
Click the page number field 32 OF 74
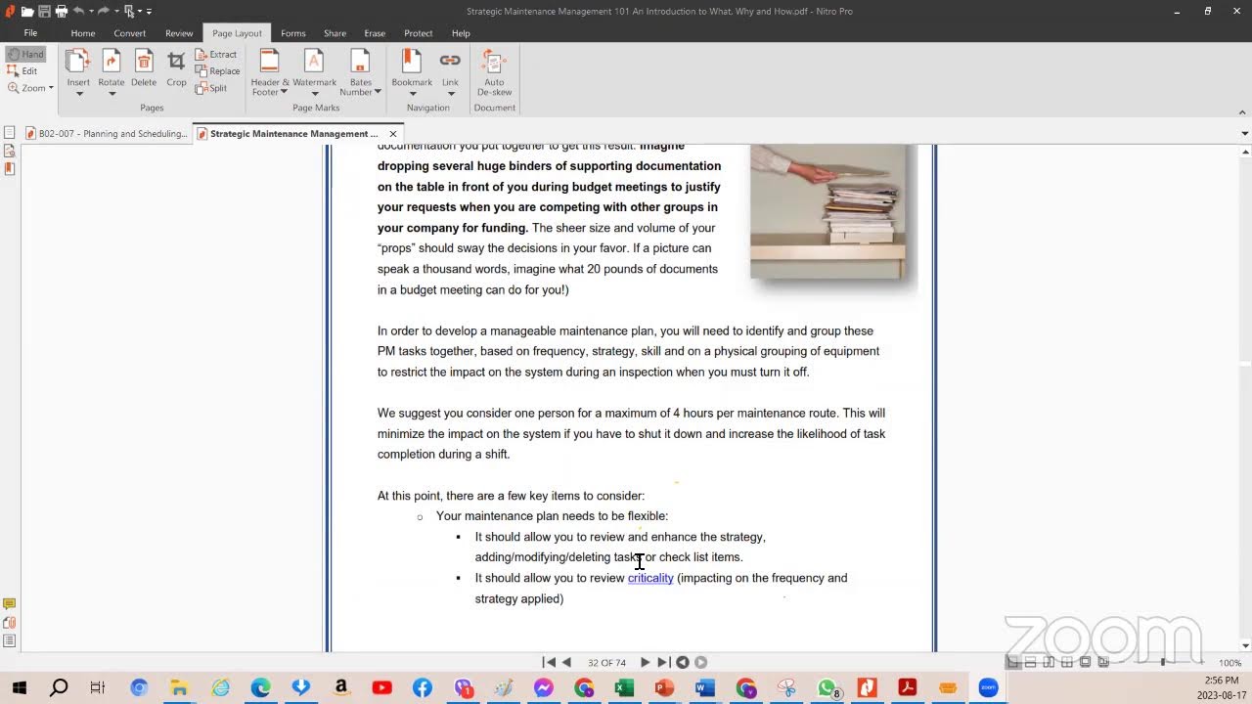(x=606, y=662)
